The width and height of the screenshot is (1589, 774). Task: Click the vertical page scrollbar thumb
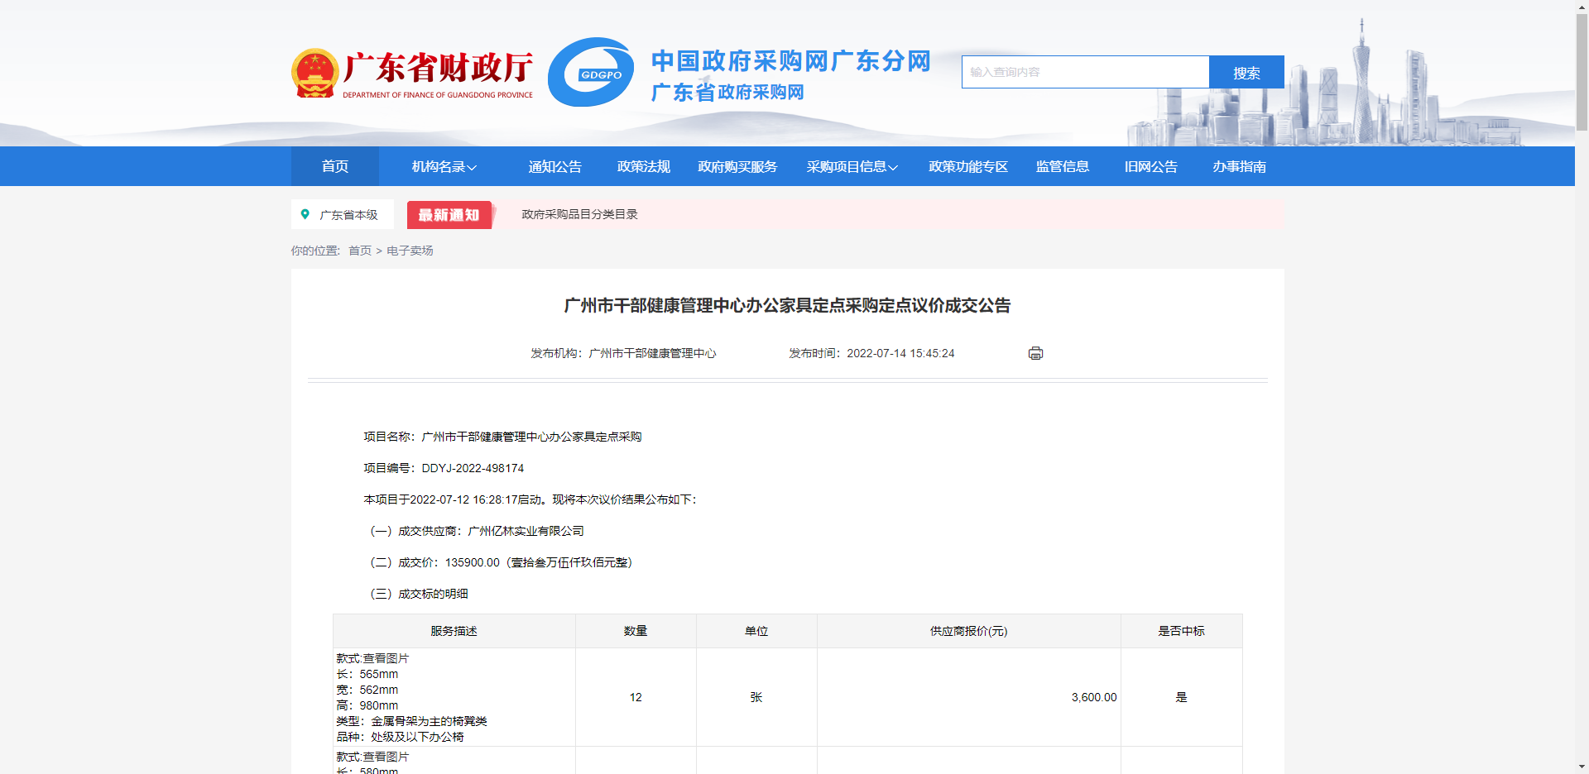pyautogui.click(x=1582, y=73)
